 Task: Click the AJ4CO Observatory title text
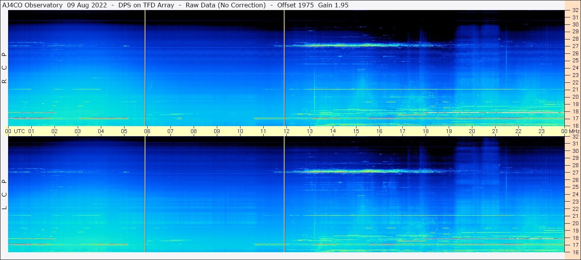click(32, 5)
